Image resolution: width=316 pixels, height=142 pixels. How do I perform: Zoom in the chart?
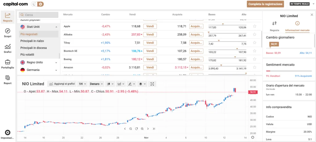coord(142,129)
